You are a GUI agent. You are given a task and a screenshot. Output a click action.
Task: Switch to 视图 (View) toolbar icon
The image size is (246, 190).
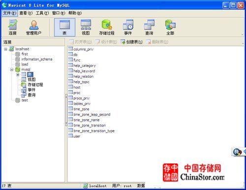[x=86, y=27]
